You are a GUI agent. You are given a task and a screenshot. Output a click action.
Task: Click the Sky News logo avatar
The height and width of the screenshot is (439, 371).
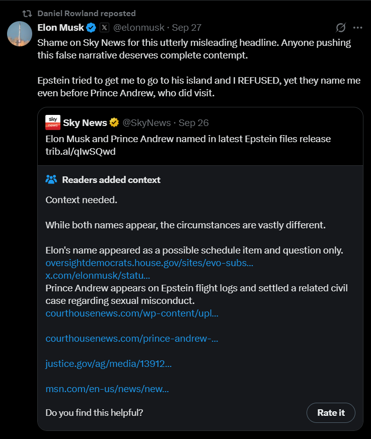pos(53,122)
